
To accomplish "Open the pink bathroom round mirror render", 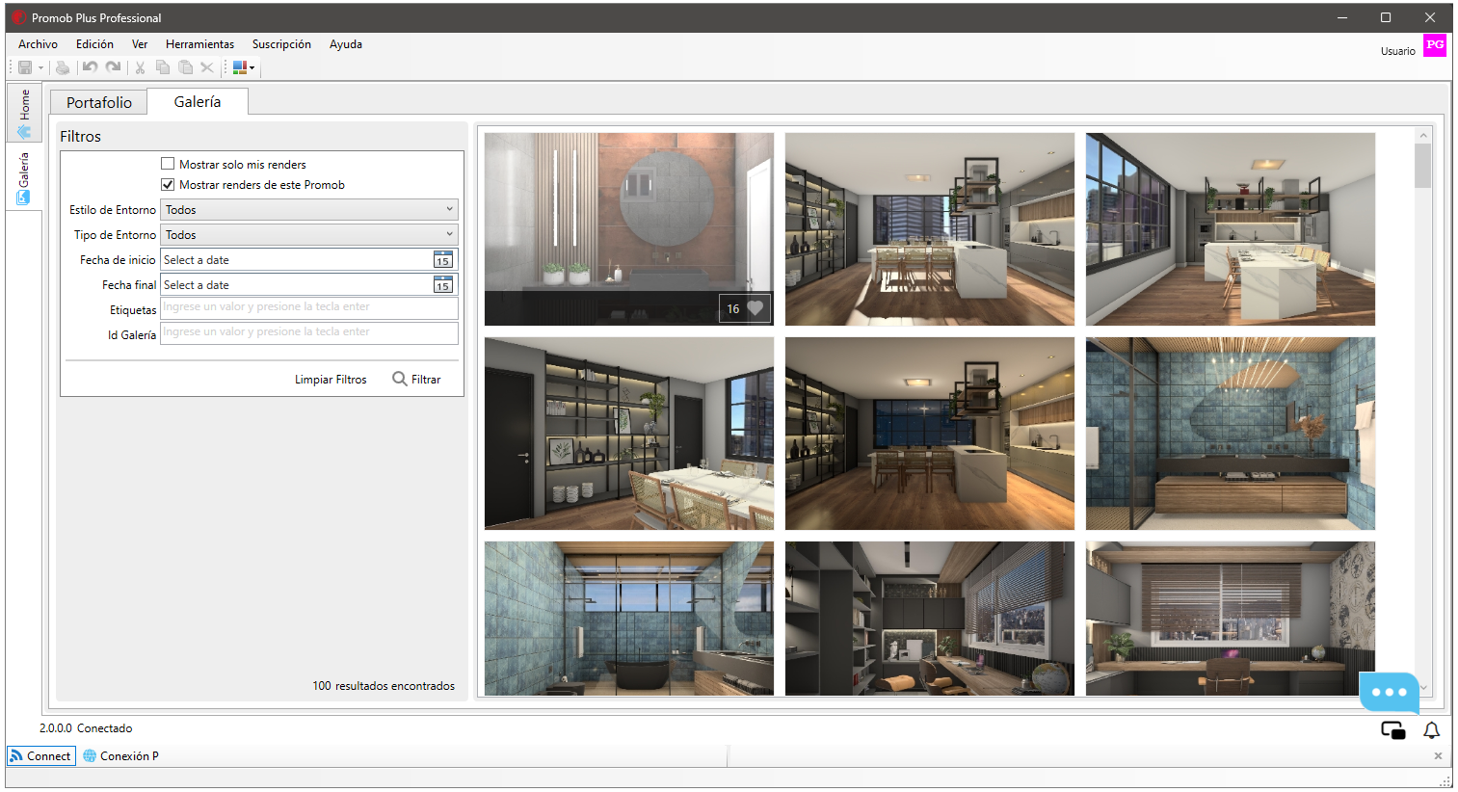I will tap(628, 228).
